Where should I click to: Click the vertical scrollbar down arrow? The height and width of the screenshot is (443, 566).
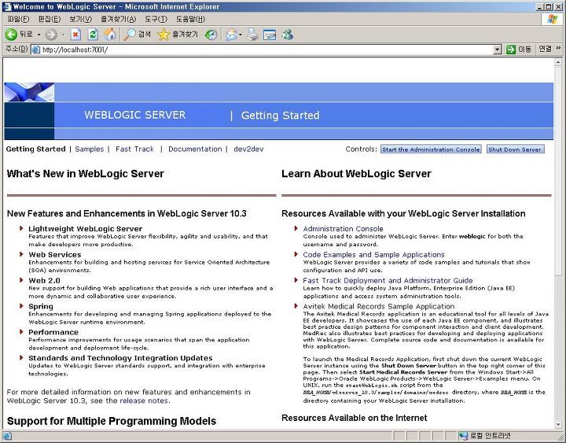click(558, 425)
